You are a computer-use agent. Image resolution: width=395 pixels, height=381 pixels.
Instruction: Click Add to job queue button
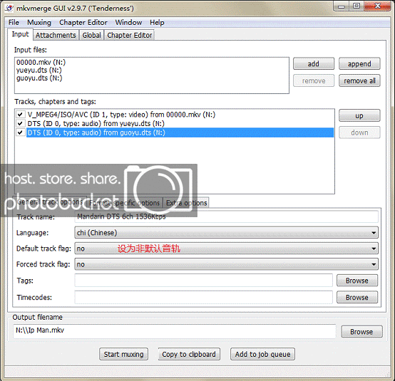click(x=262, y=354)
